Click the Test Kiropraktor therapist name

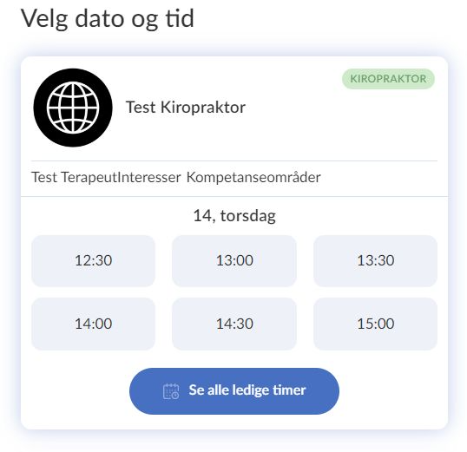(186, 108)
